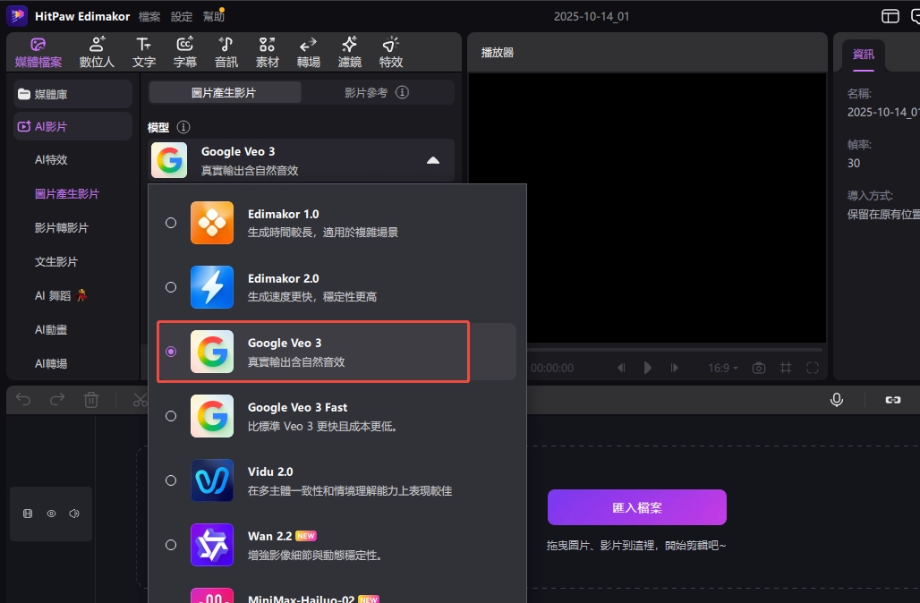920x603 pixels.
Task: Open the 字幕 subtitles tool
Action: click(x=185, y=53)
